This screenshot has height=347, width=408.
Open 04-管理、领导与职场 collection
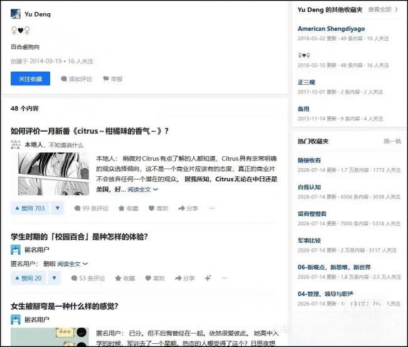[x=326, y=294]
